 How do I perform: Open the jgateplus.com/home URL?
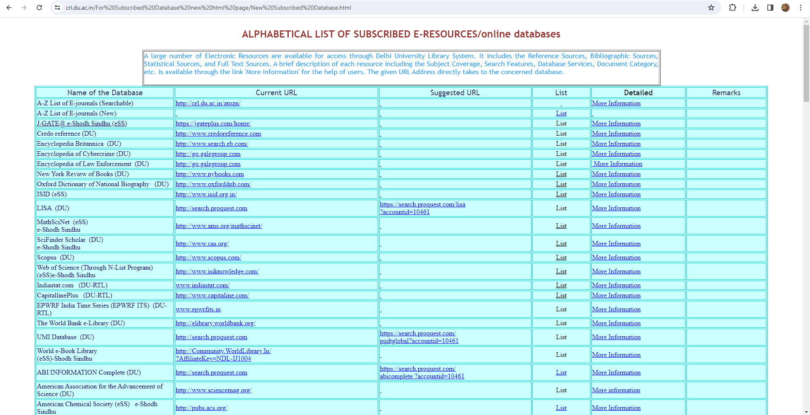click(213, 123)
